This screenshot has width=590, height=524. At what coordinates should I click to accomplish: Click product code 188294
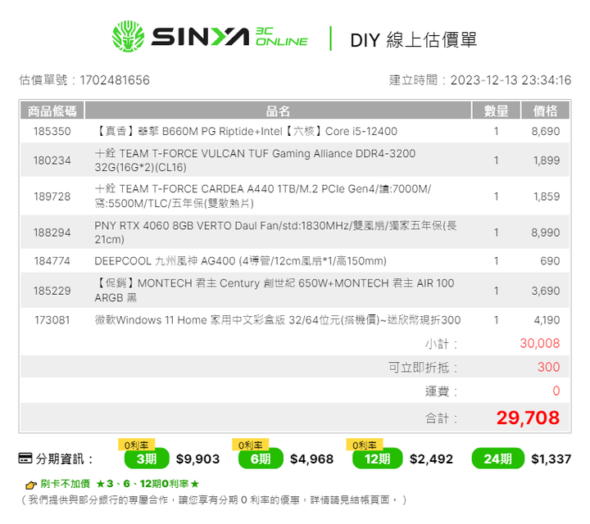tap(52, 233)
